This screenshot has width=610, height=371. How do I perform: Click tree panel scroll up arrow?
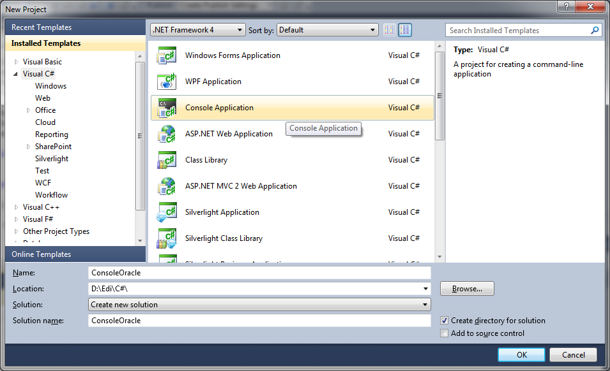pyautogui.click(x=140, y=57)
